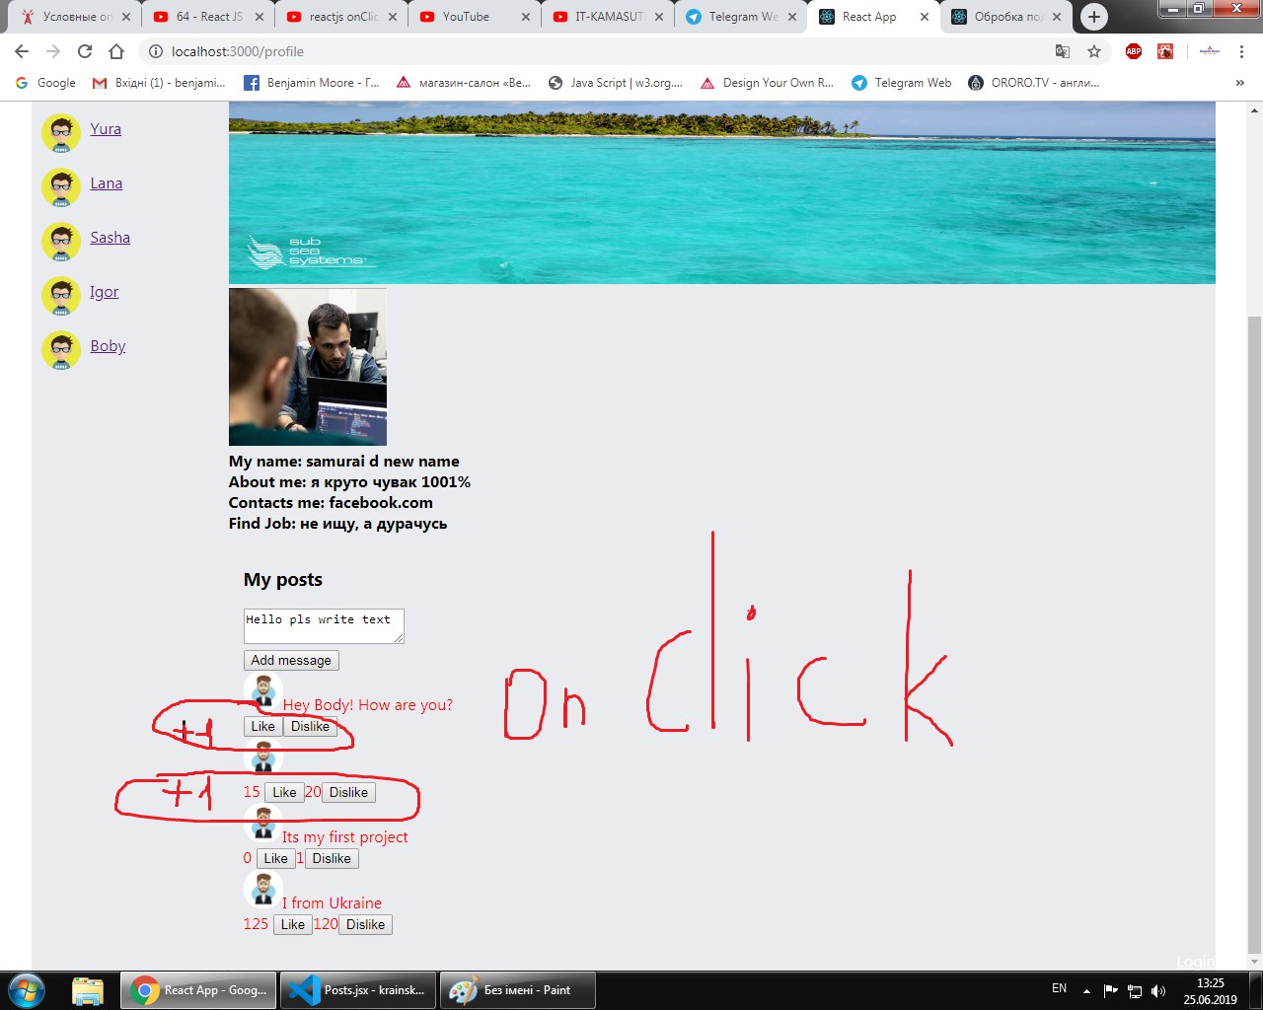Open the translate page icon in address bar

point(1062,51)
